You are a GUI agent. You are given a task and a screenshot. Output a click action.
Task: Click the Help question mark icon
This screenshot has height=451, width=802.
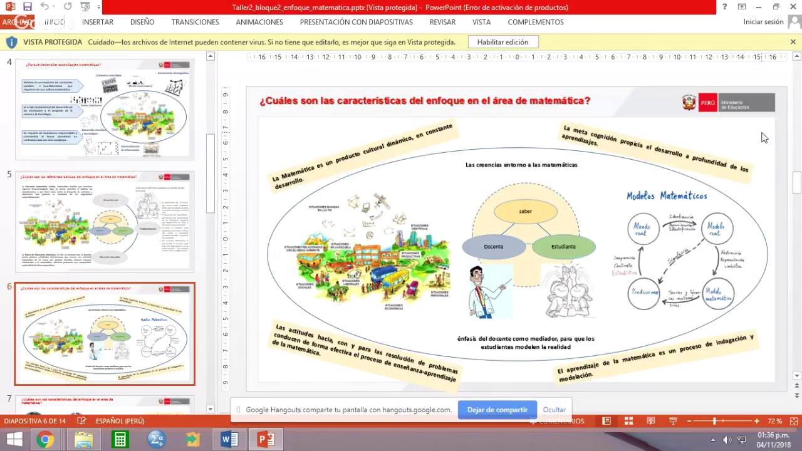coord(724,7)
